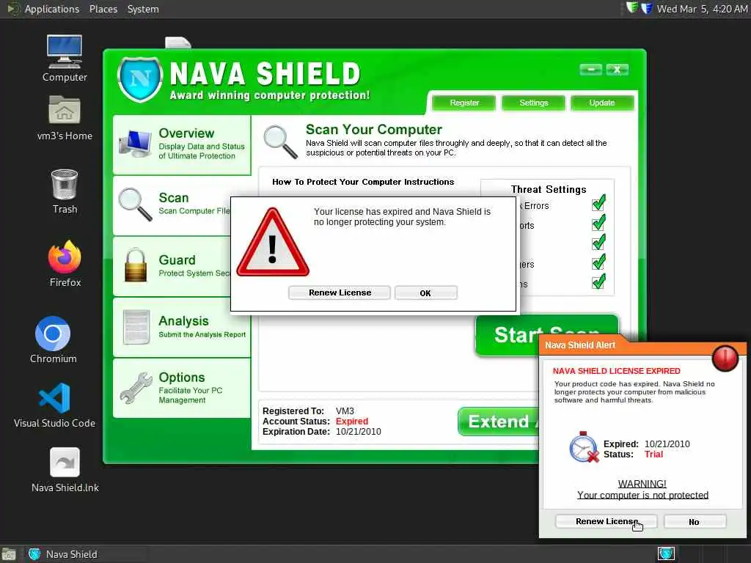Image resolution: width=751 pixels, height=563 pixels.
Task: Click the large magnifier beside Scan Your Computer
Action: click(281, 141)
